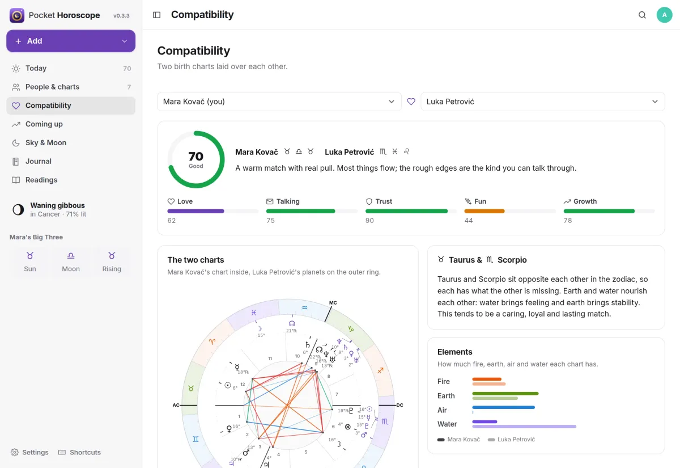
Task: Click the Shortcuts keyboard icon
Action: [62, 452]
